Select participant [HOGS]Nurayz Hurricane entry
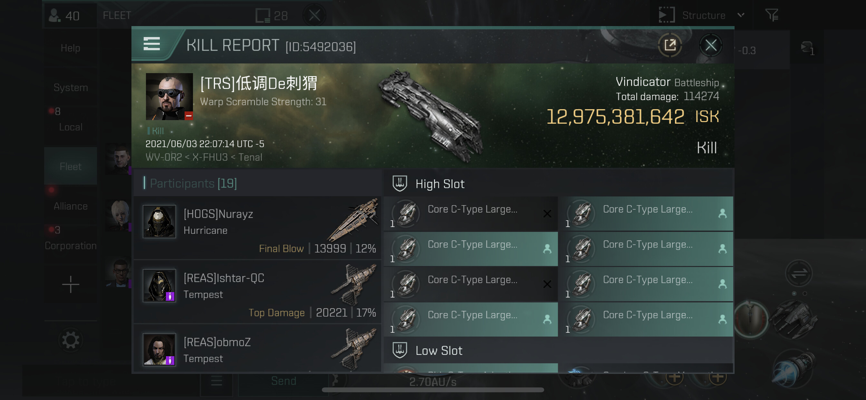This screenshot has width=866, height=400. pyautogui.click(x=257, y=228)
